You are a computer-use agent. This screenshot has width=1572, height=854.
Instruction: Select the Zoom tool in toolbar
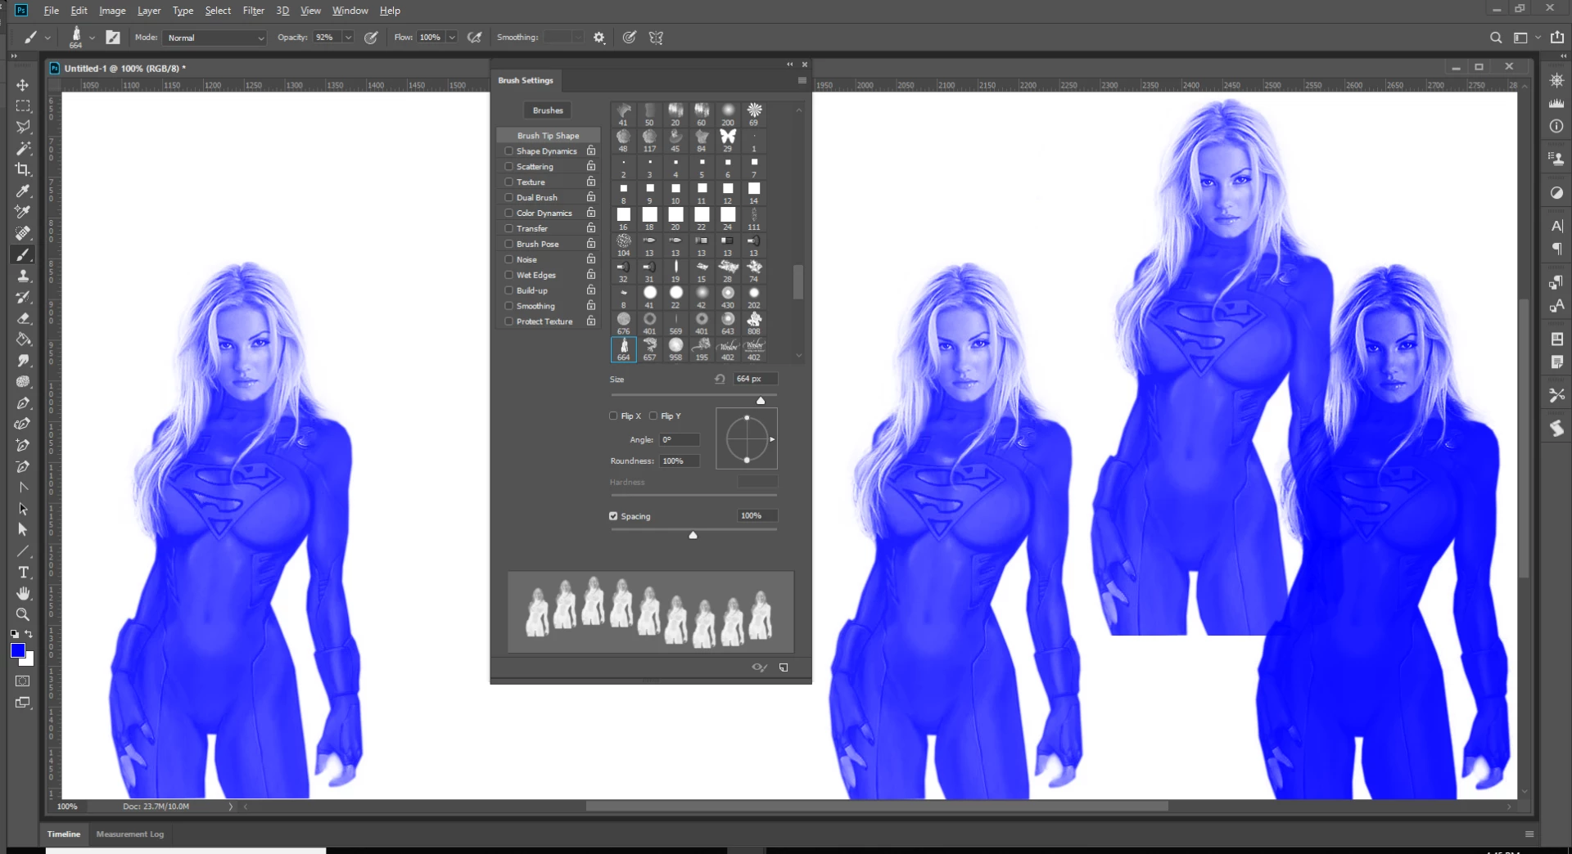click(x=23, y=614)
